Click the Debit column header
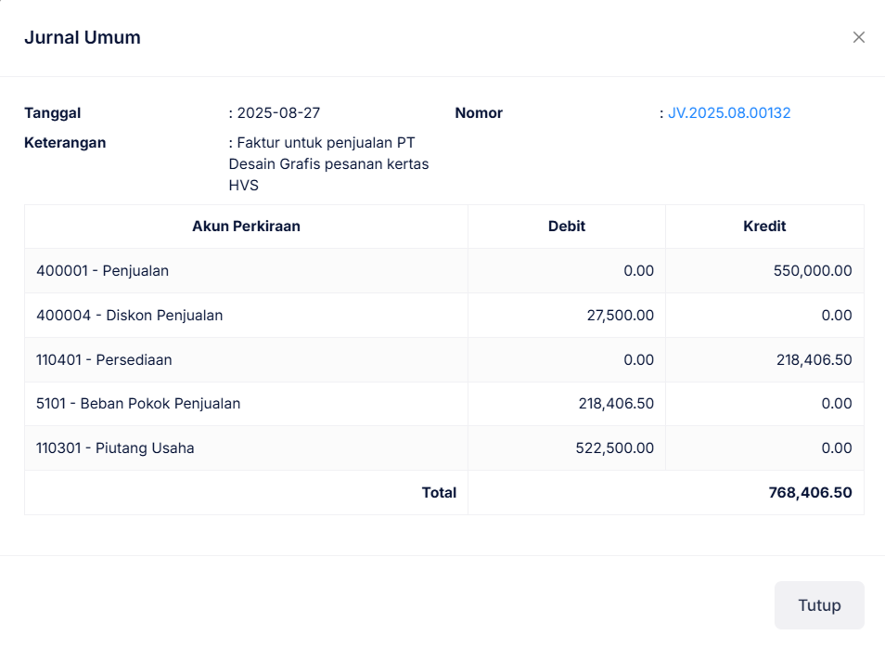The height and width of the screenshot is (648, 885). click(x=567, y=227)
